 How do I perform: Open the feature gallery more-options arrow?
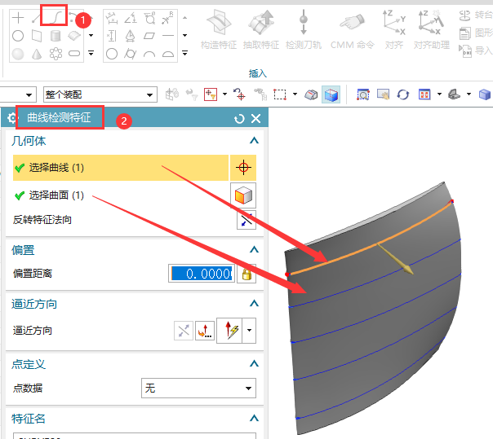pos(91,53)
